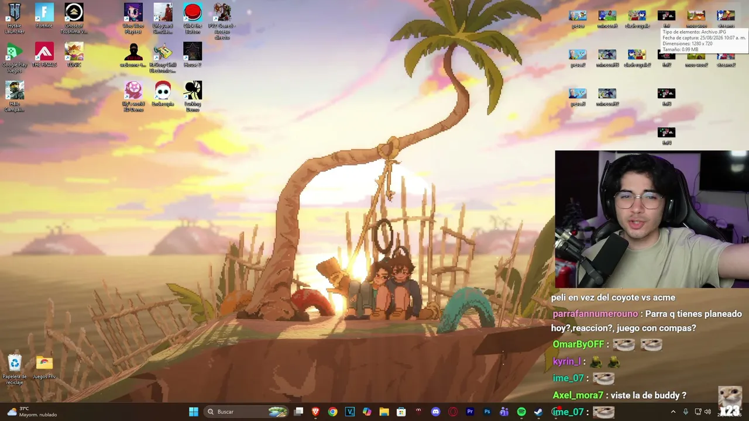The height and width of the screenshot is (421, 749).
Task: Open the Windows Start menu
Action: pyautogui.click(x=194, y=412)
